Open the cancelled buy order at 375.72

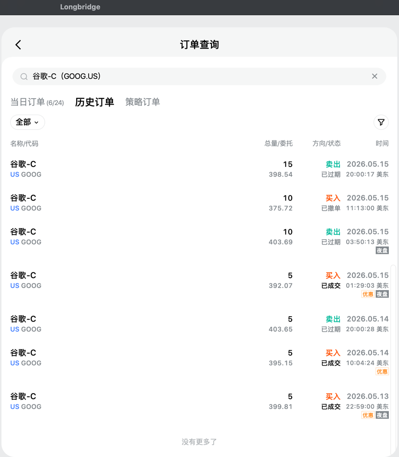click(x=199, y=203)
